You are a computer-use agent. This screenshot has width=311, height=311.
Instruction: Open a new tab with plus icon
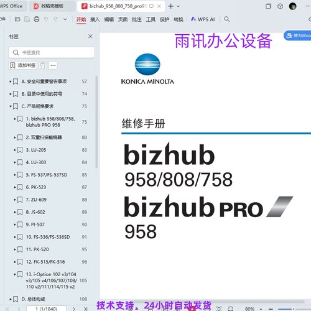171,6
